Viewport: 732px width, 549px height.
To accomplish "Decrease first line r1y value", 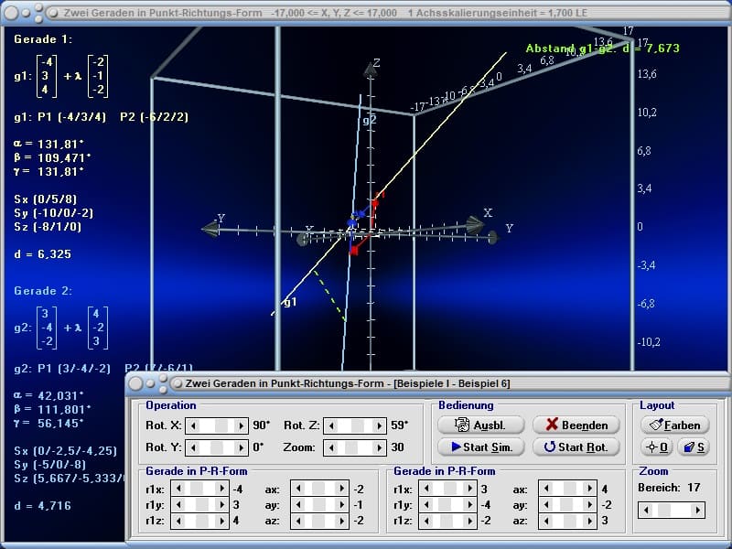I will [x=178, y=505].
